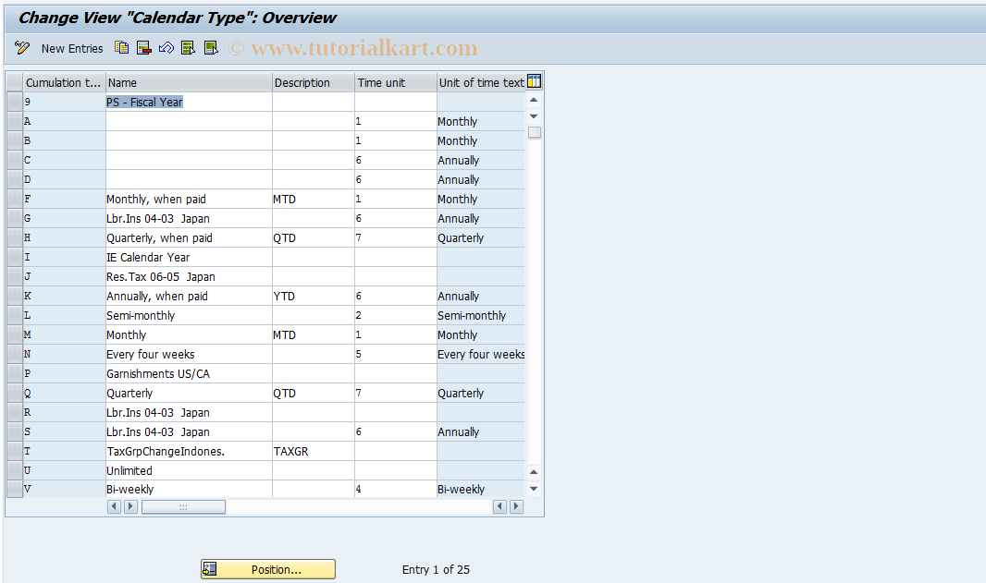Click 'Annually, when paid' name cell
986x583 pixels.
click(x=189, y=296)
